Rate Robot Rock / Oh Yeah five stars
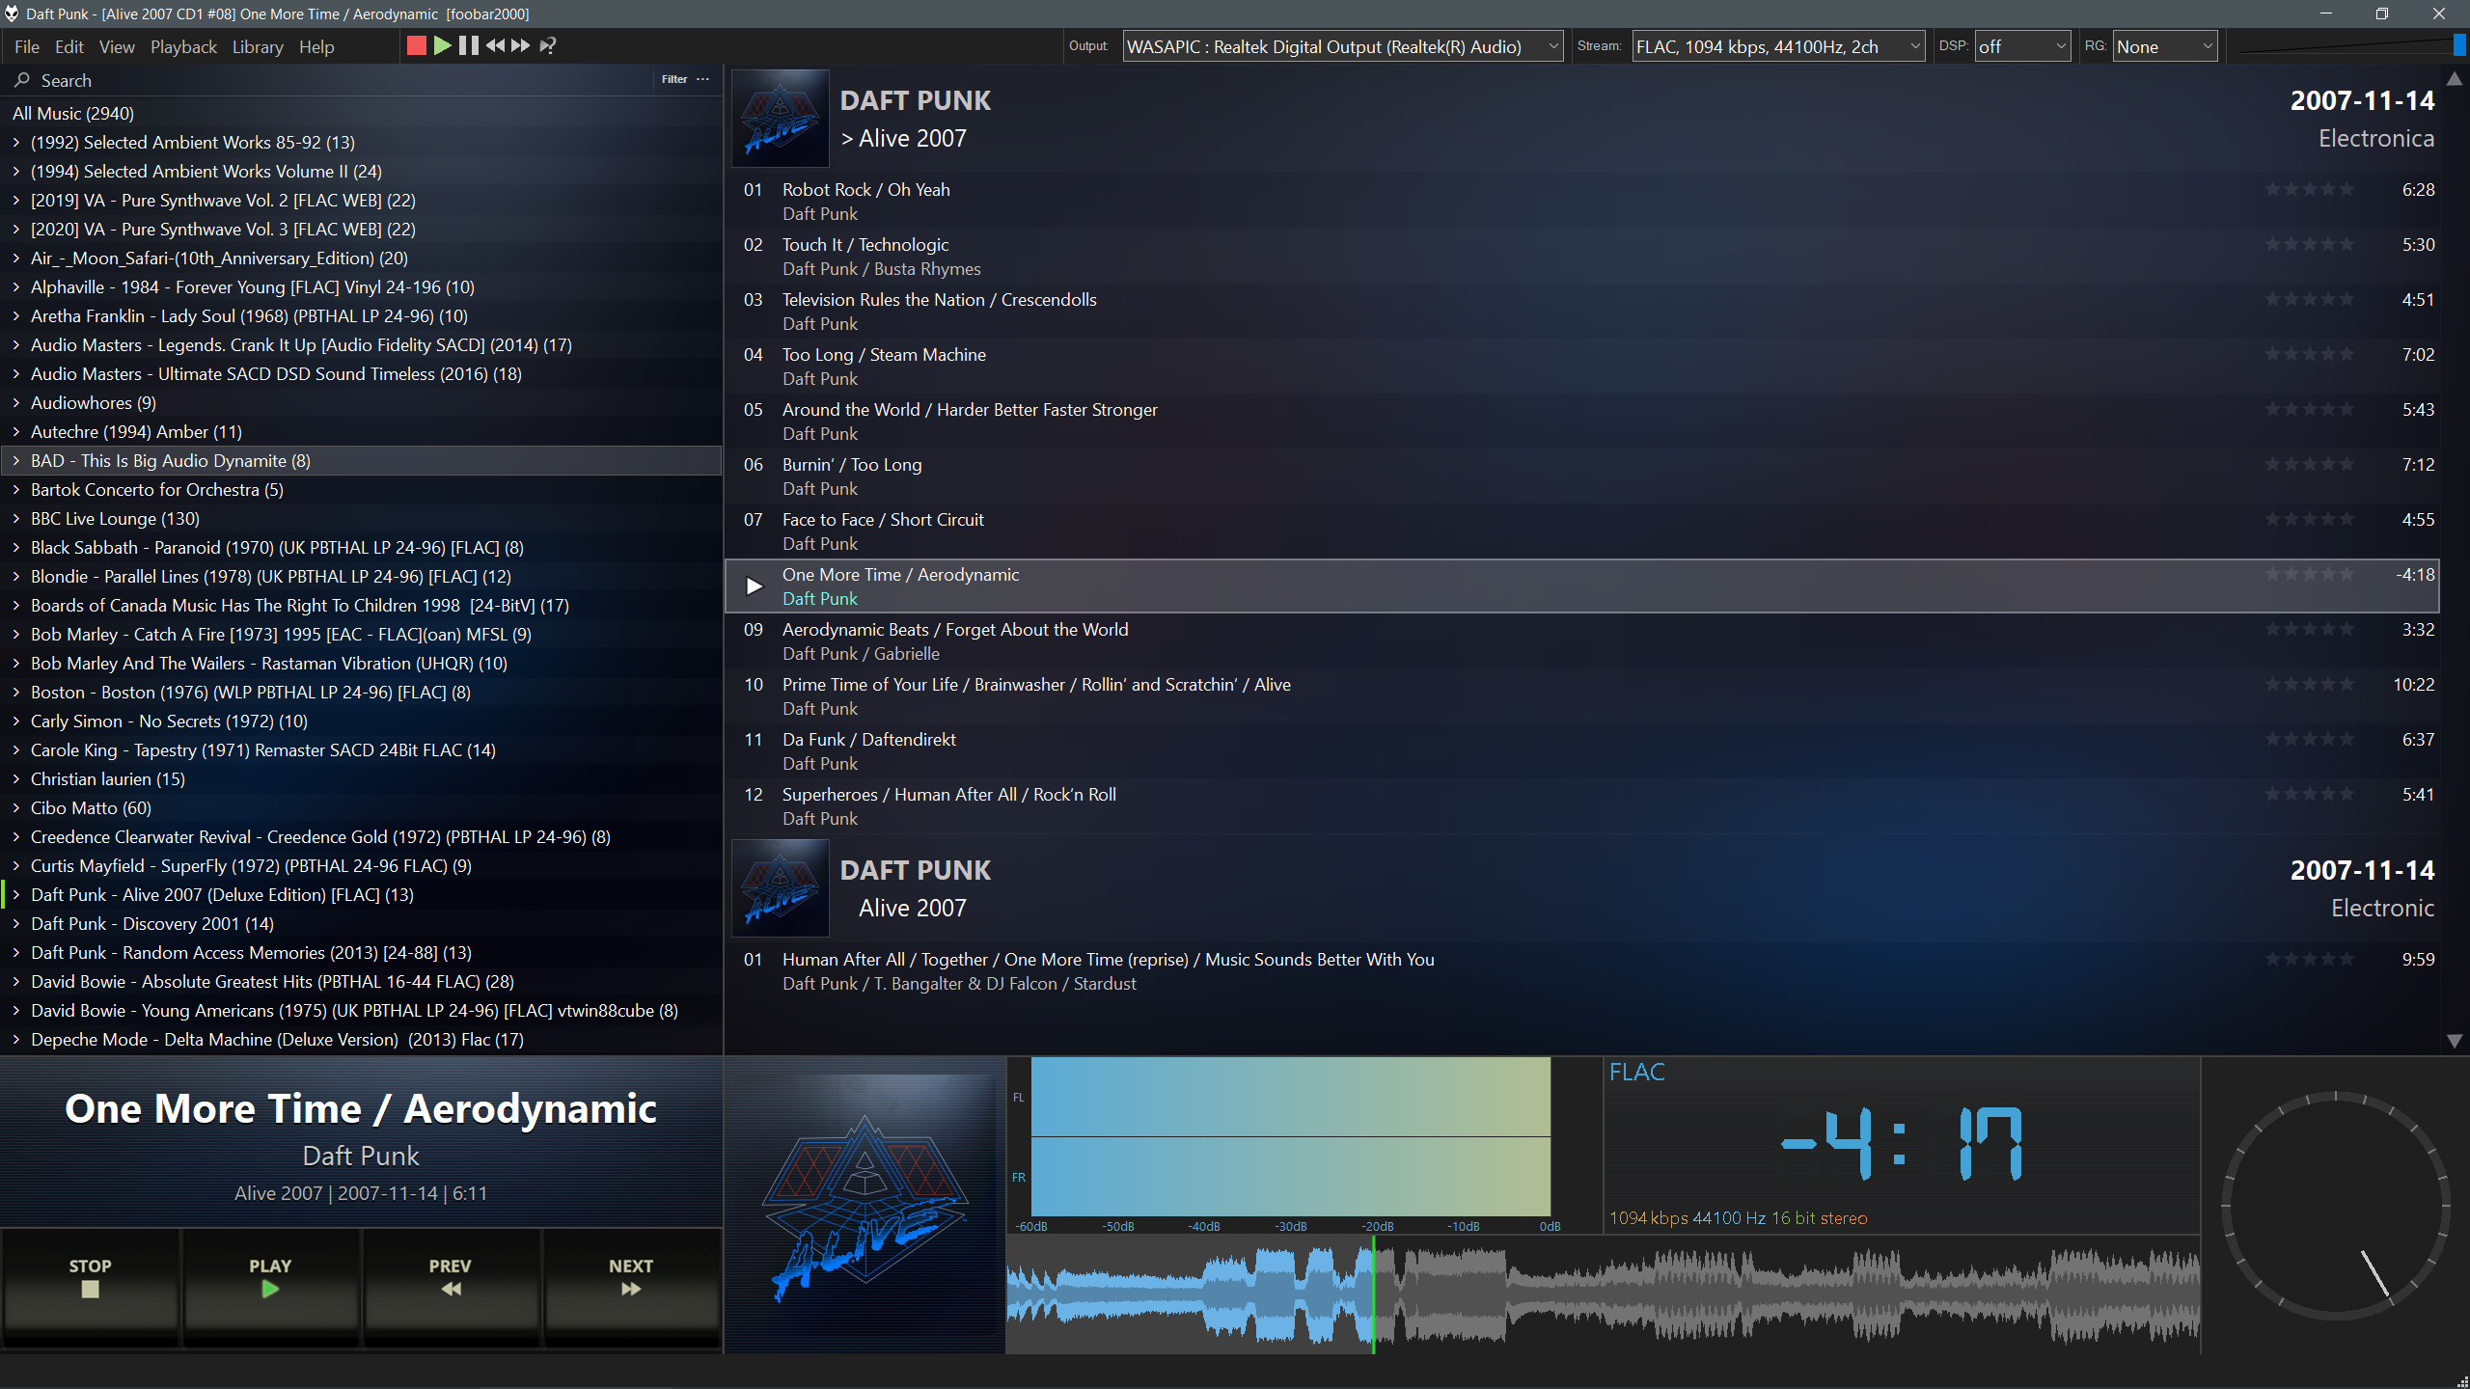The image size is (2470, 1389). [x=2346, y=189]
